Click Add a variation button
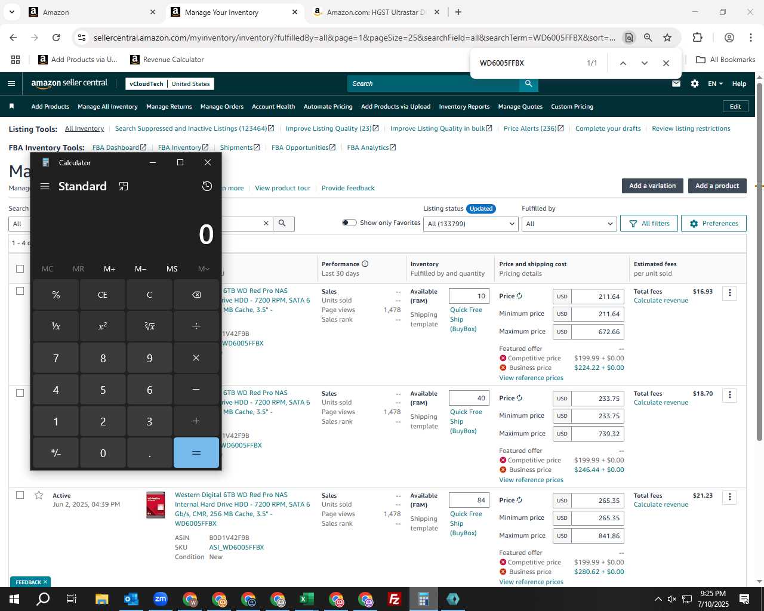 [x=652, y=186]
